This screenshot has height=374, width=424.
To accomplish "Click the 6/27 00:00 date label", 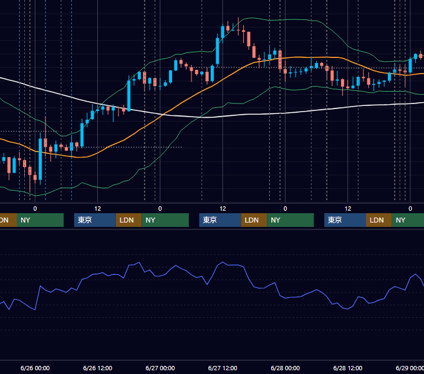I will pos(160,368).
